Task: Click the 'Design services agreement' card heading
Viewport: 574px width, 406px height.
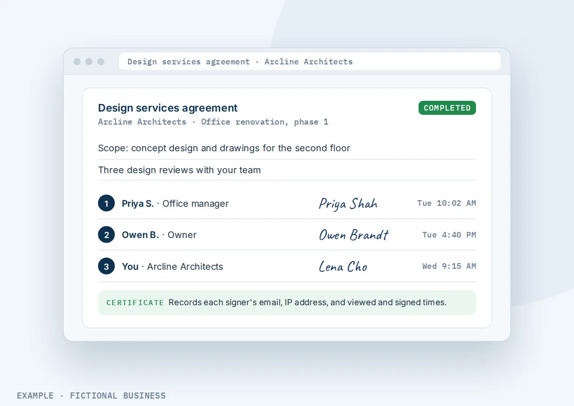Action: click(168, 108)
